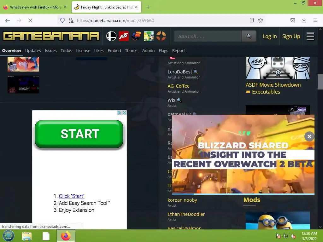Viewport: 323px width, 242px height.
Task: Click the Click 'Start' ad link
Action: [x=72, y=196]
